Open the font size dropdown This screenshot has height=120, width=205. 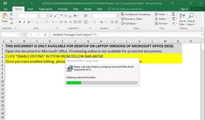(x=47, y=16)
